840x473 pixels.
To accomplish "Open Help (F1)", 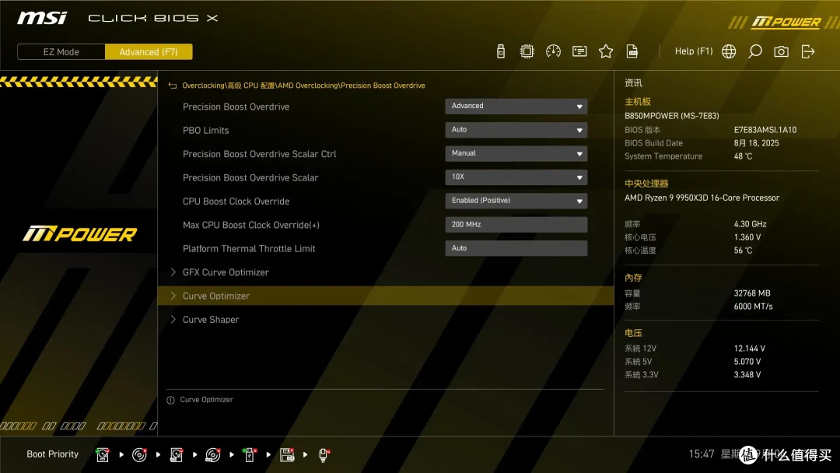I will [694, 51].
